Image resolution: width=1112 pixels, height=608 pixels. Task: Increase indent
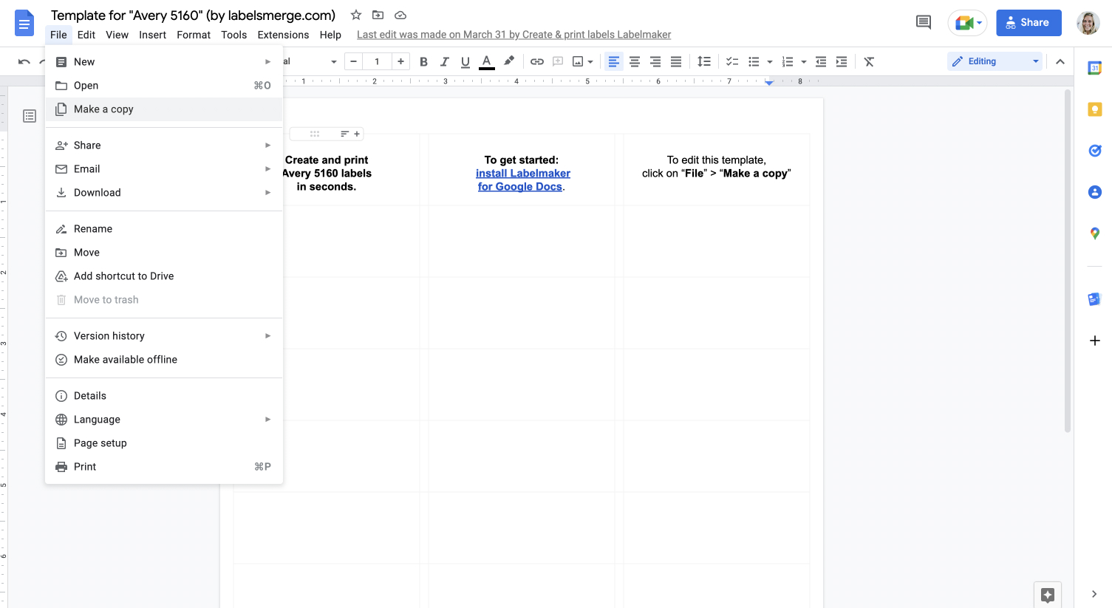click(x=842, y=62)
